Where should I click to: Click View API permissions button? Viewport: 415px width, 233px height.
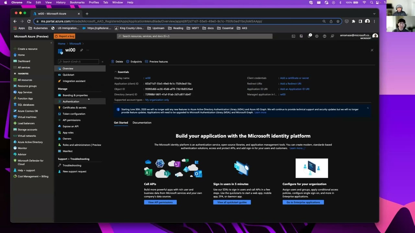click(x=160, y=202)
